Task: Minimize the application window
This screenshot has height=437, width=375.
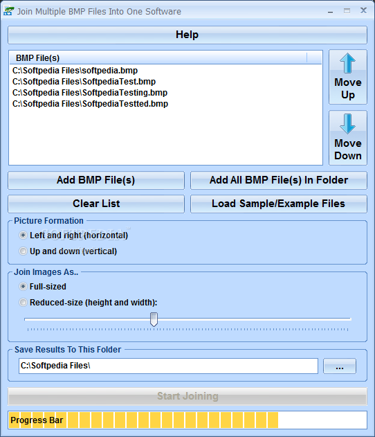Action: [x=331, y=11]
